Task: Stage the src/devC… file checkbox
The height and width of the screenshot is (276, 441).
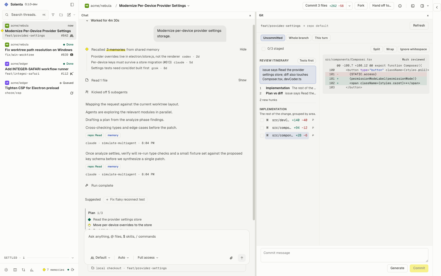Action: (x=262, y=120)
